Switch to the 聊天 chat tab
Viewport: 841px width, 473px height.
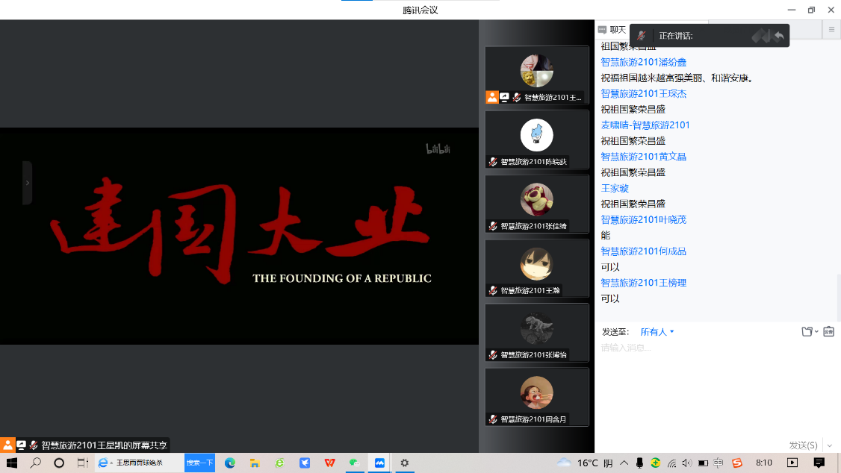pyautogui.click(x=612, y=29)
